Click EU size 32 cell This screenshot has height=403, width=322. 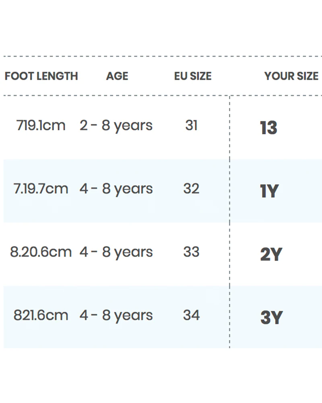pos(191,189)
